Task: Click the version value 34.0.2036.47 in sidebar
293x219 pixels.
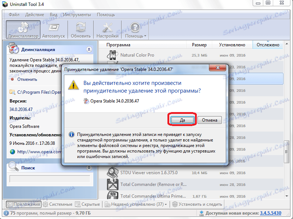Action: pos(21,109)
